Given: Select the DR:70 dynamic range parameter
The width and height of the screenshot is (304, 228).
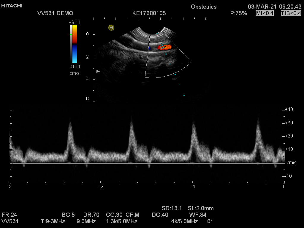Looking at the screenshot, I should [91, 215].
